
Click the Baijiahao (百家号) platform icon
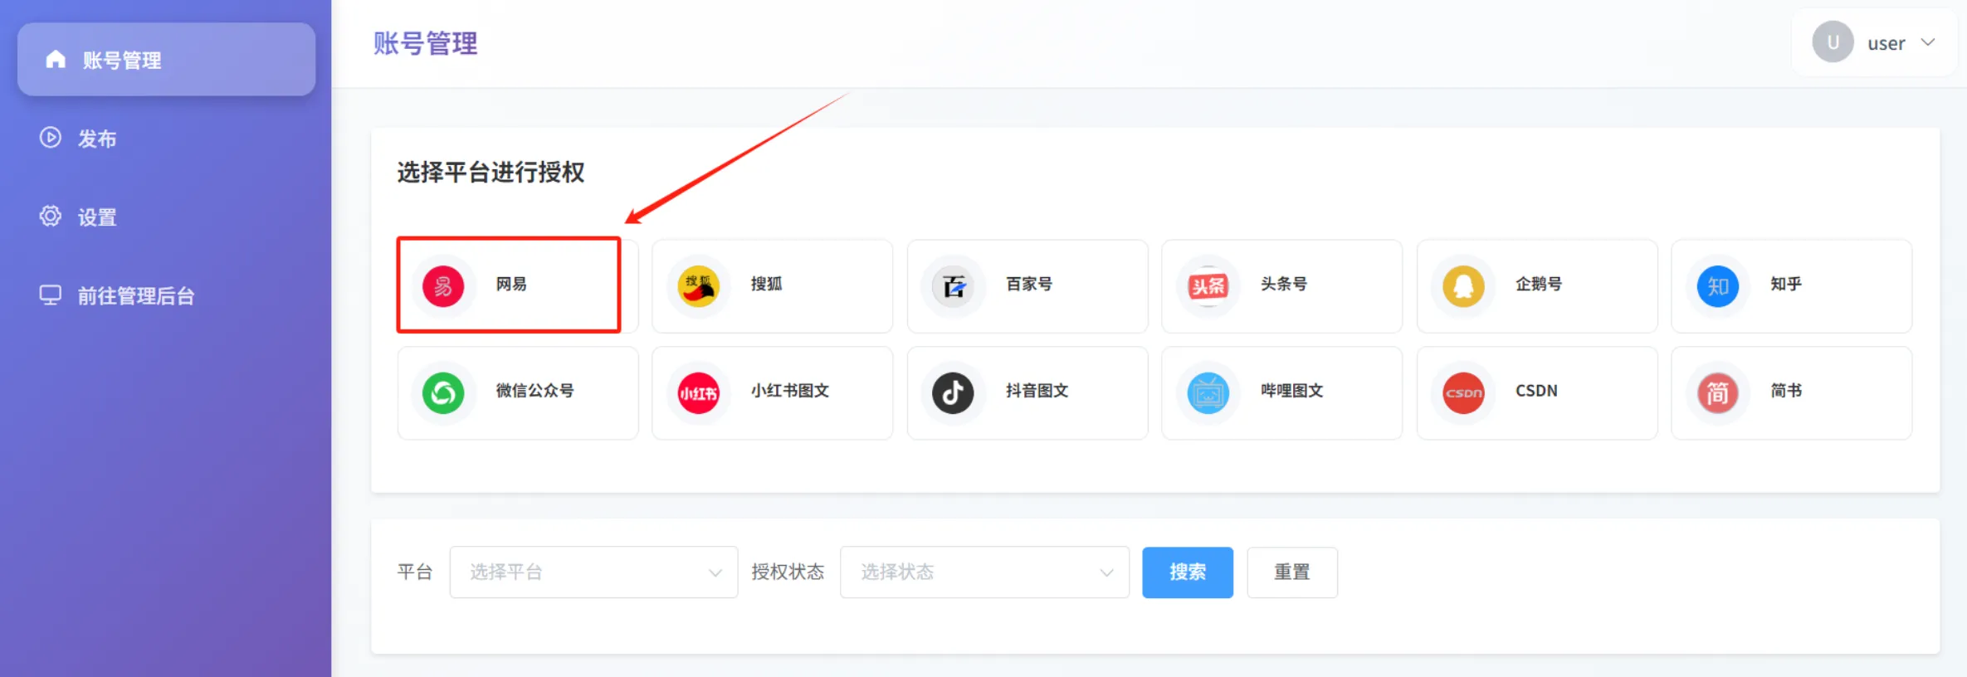pos(953,286)
